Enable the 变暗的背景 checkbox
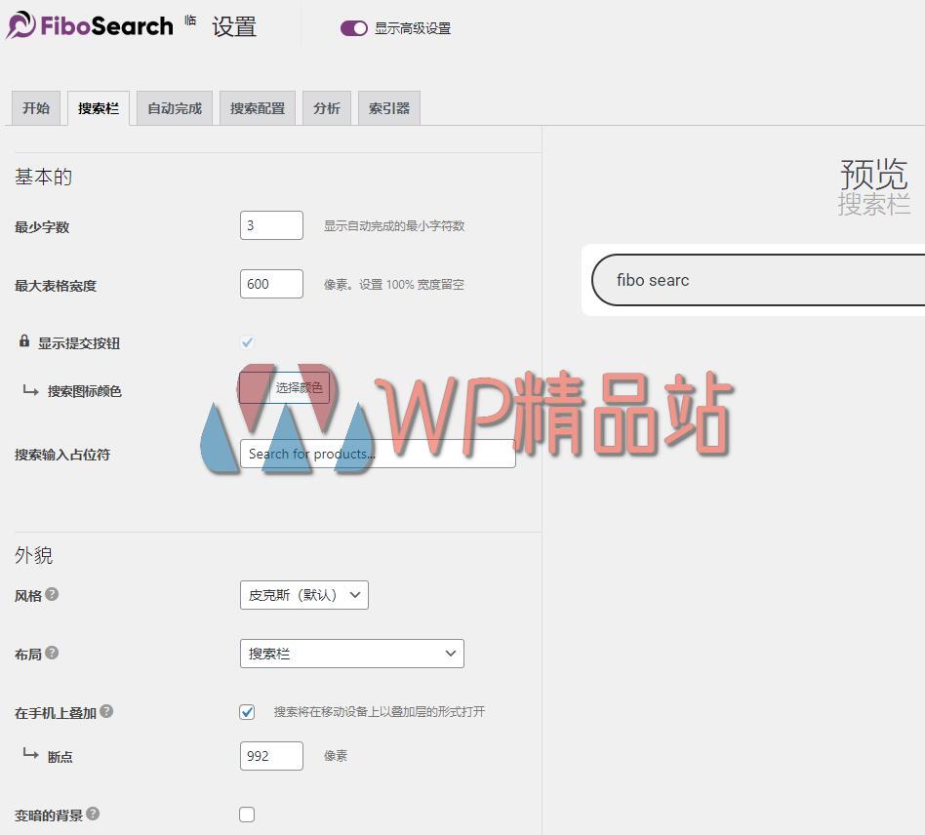The width and height of the screenshot is (925, 835). 247,815
